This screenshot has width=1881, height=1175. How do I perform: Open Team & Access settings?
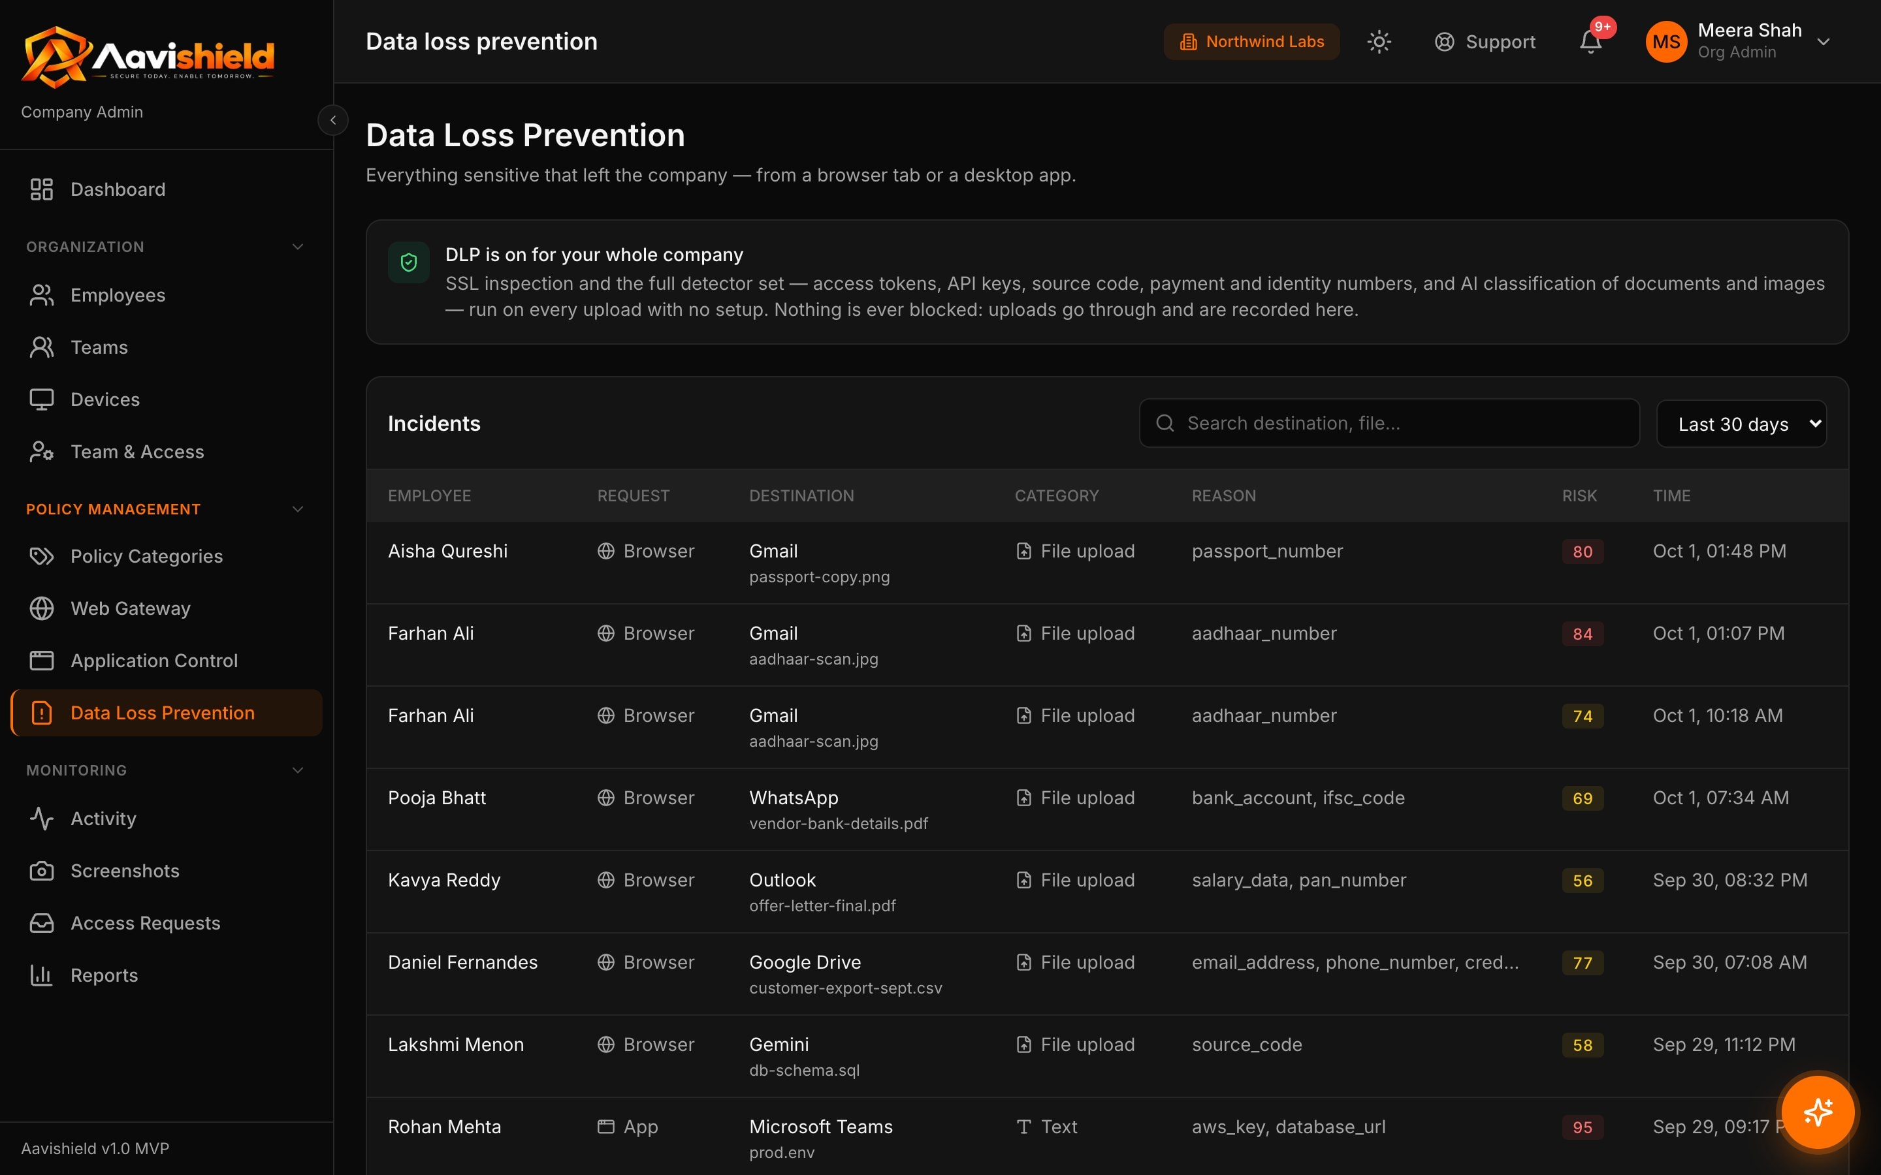point(167,452)
